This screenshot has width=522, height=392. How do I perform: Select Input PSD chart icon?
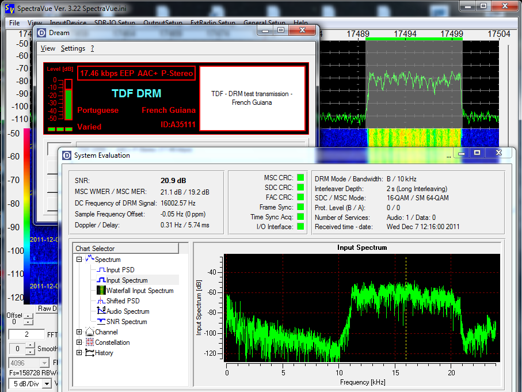(x=100, y=270)
